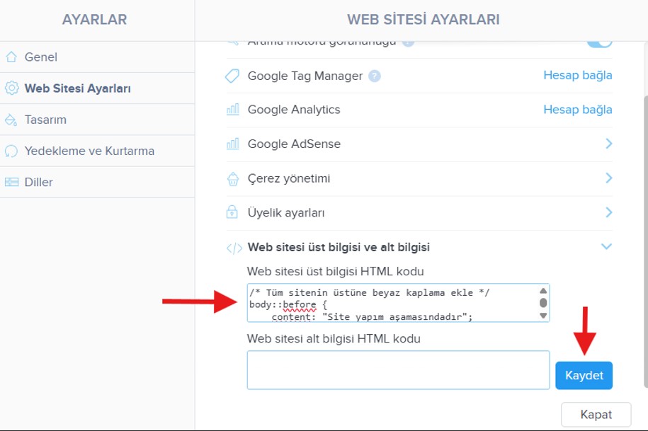Image resolution: width=648 pixels, height=431 pixels.
Task: Expand the Üyelik ayarları section arrow
Action: (608, 212)
